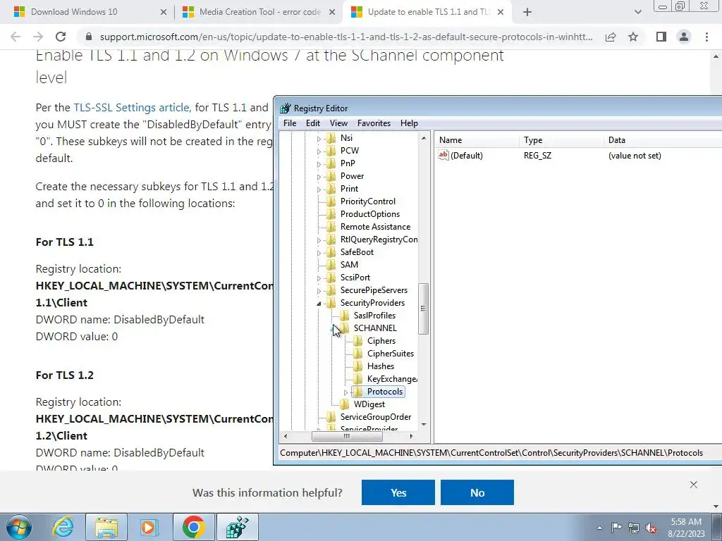Open the Chrome profile avatar

point(684,37)
